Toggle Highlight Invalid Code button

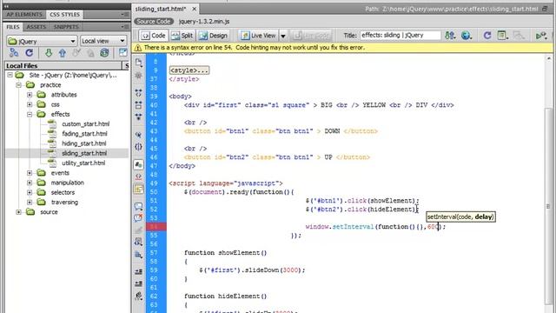coord(139,176)
